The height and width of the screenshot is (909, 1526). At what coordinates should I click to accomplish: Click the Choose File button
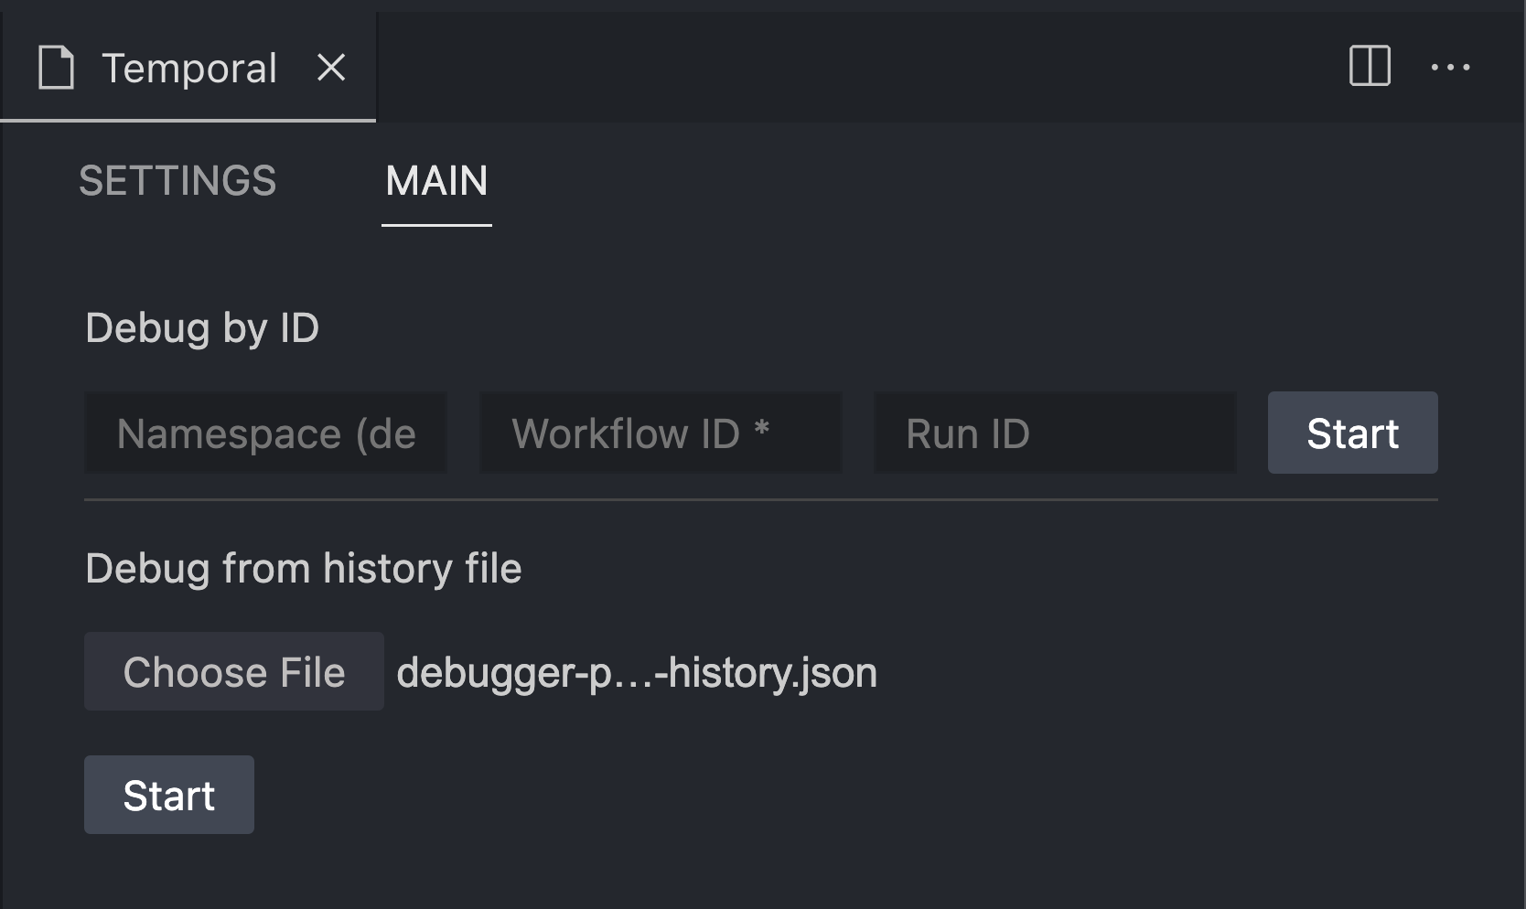[234, 672]
